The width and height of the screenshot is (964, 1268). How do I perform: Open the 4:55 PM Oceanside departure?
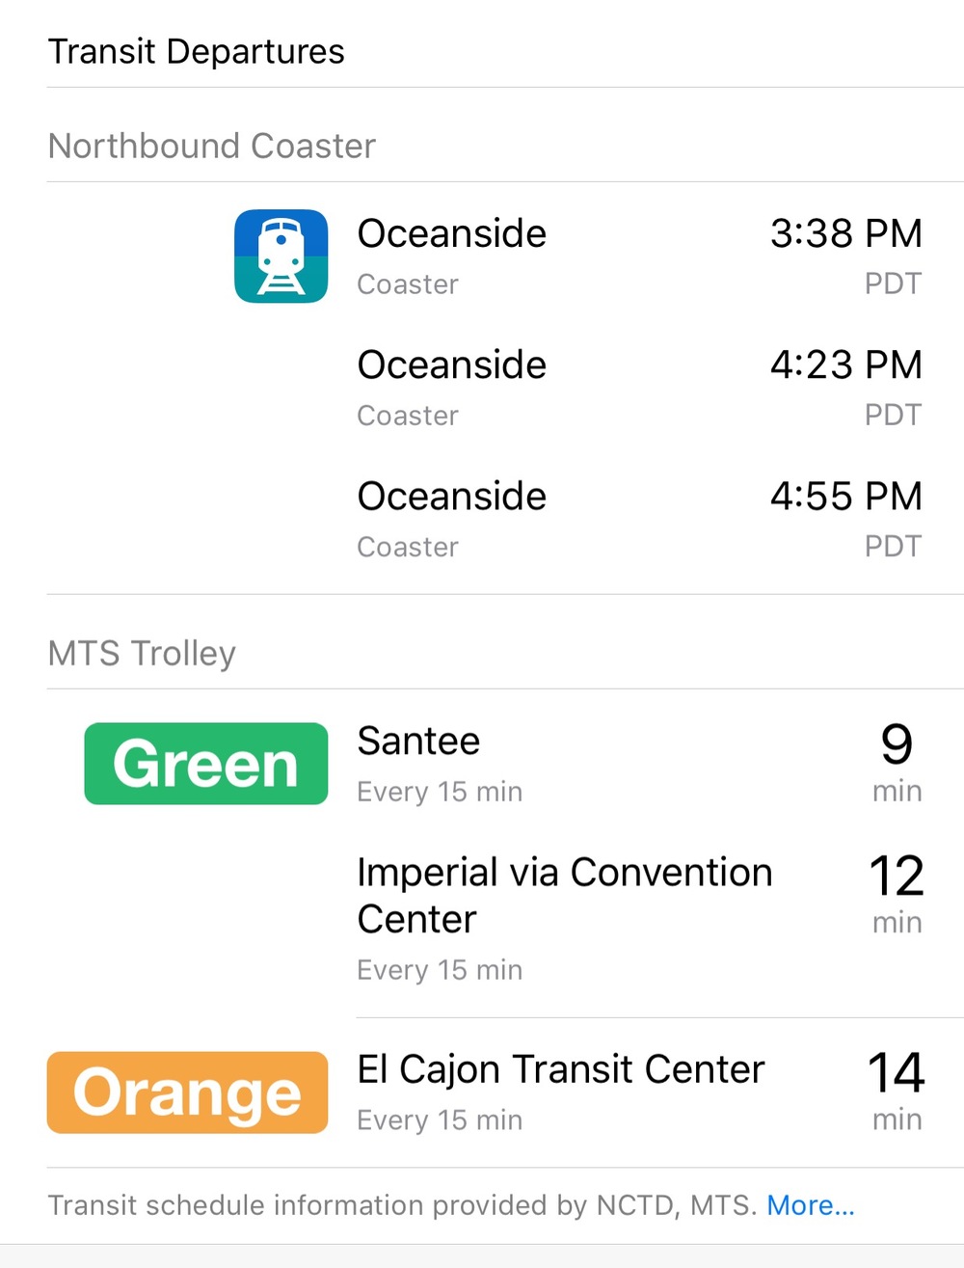tap(640, 519)
